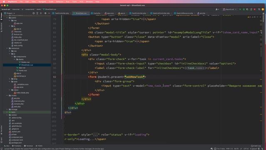Expand the storage folder

7,109
